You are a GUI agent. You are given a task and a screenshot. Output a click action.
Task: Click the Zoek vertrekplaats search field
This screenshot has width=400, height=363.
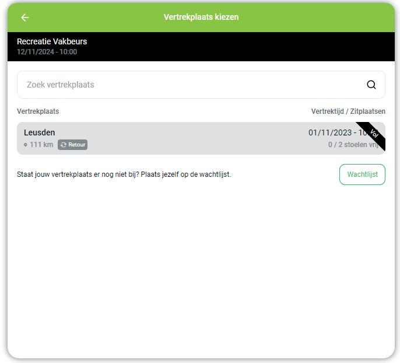(x=201, y=85)
